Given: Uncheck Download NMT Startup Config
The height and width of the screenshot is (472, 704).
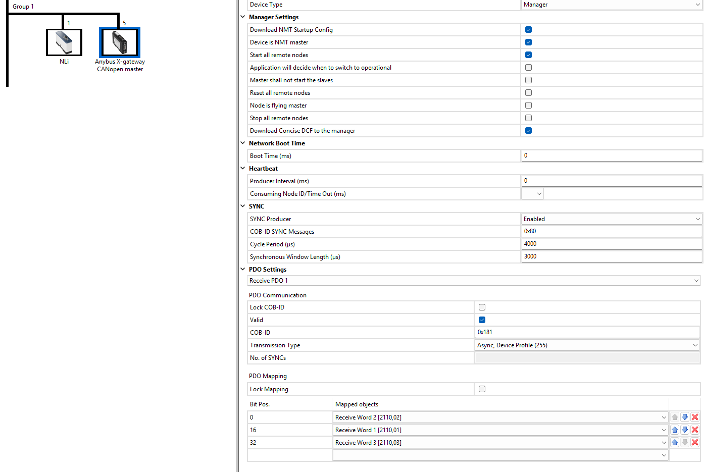Looking at the screenshot, I should click(528, 30).
